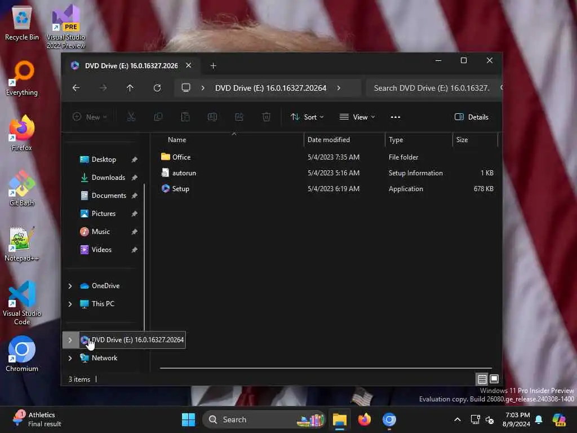Click the Share icon in toolbar

click(239, 117)
